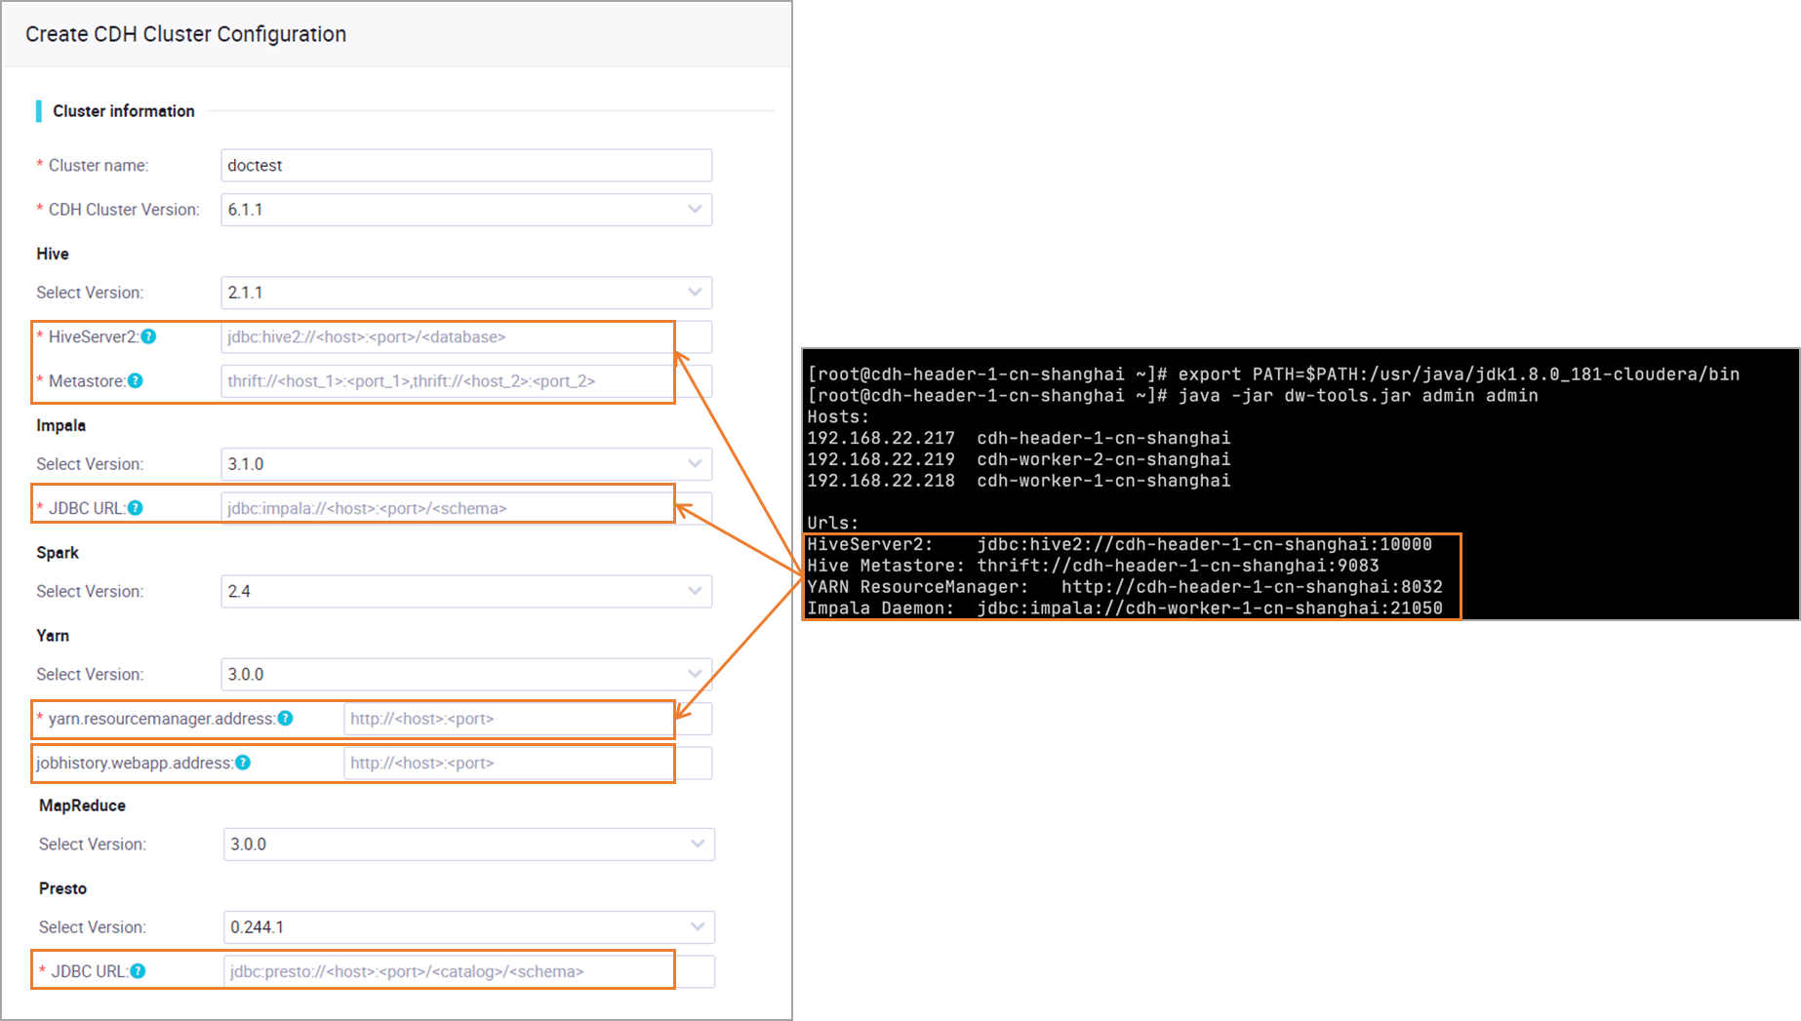
Task: Open the help tooltip for Impala JDBC URL
Action: pos(136,508)
